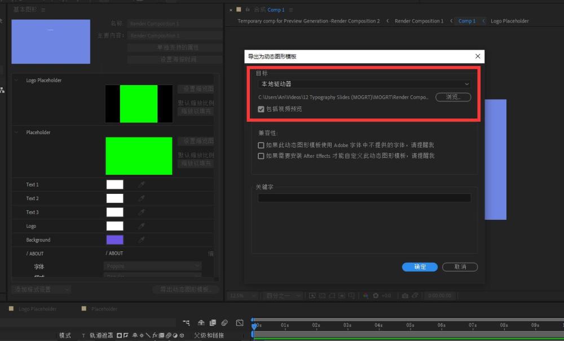
Task: Toggle the transparency grid in the viewer
Action: tap(322, 296)
